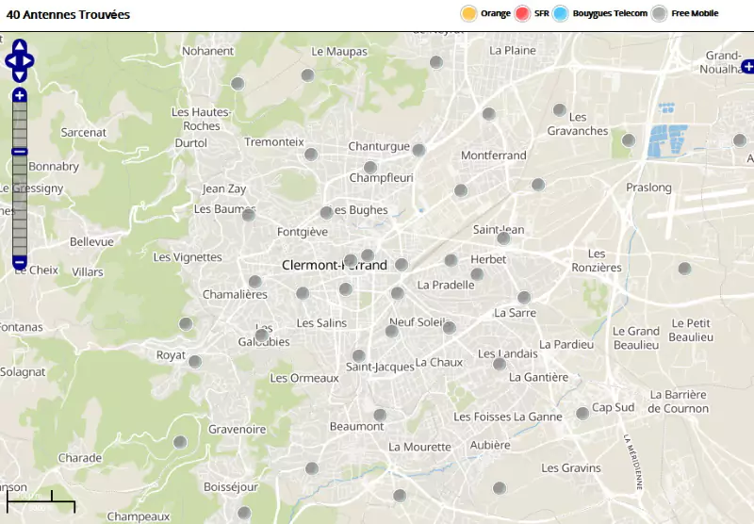This screenshot has height=524, width=754.
Task: Click the '40 Antennes Trouvées' heading
Action: (x=68, y=15)
